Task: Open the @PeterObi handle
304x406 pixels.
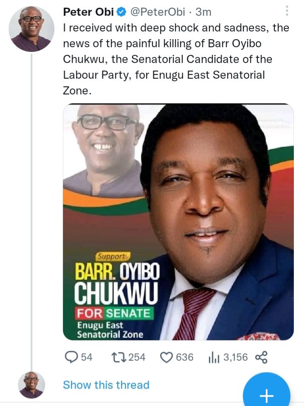Action: (156, 12)
